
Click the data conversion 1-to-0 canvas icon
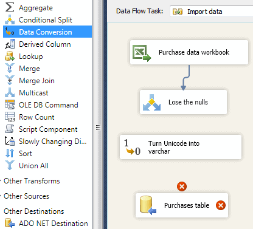tap(132, 147)
